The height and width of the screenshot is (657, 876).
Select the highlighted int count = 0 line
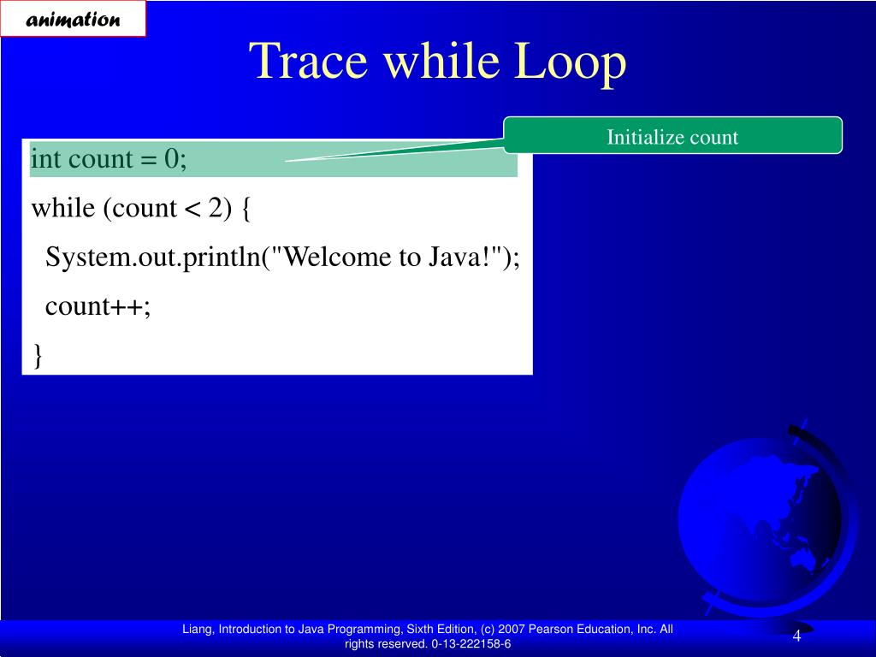pyautogui.click(x=109, y=159)
